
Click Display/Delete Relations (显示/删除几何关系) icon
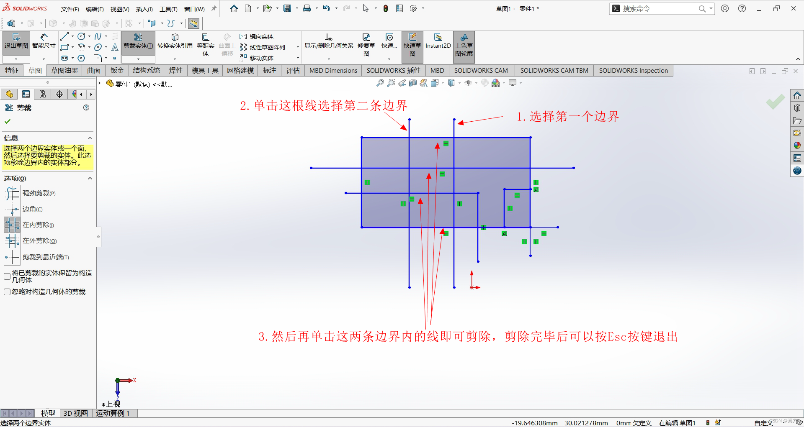[x=329, y=42]
